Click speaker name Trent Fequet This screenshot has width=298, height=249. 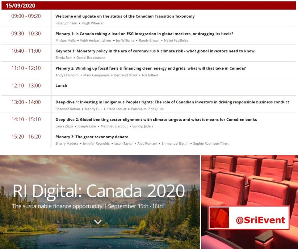pos(116,109)
